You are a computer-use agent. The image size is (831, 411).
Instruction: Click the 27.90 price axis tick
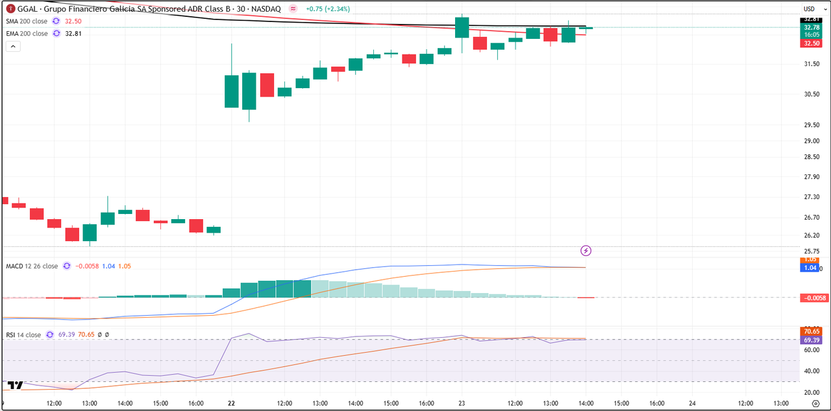(812, 177)
